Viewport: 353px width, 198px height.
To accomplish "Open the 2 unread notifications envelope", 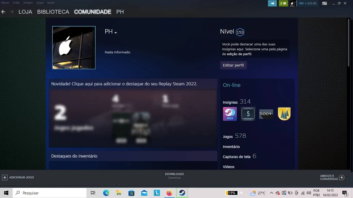I will [x=283, y=3].
